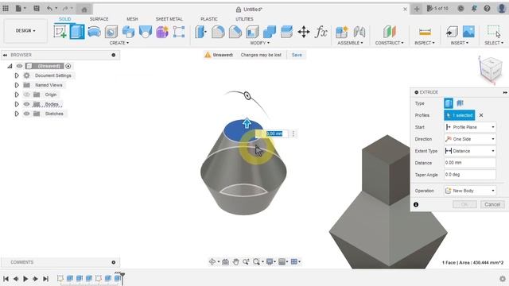Activate the Unsaved component radio button

pyautogui.click(x=68, y=66)
